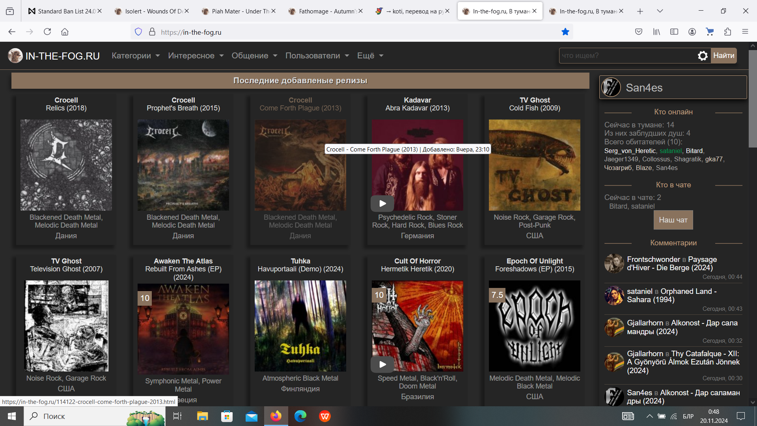Show hidden system tray icons
This screenshot has height=426, width=757.
pyautogui.click(x=649, y=416)
